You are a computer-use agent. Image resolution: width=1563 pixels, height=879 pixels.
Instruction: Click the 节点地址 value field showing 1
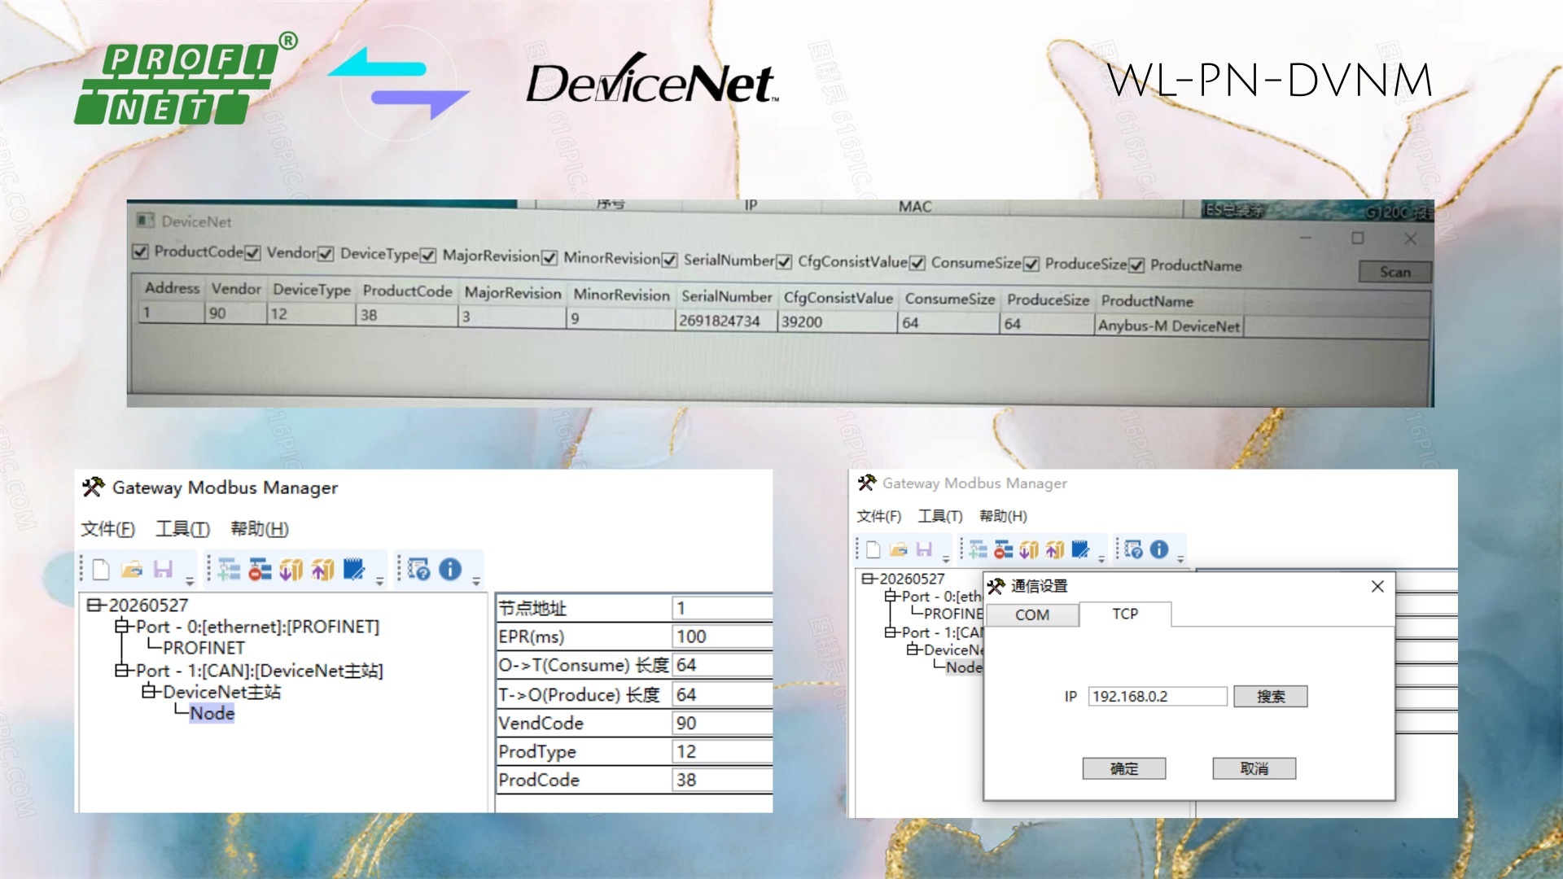click(723, 608)
